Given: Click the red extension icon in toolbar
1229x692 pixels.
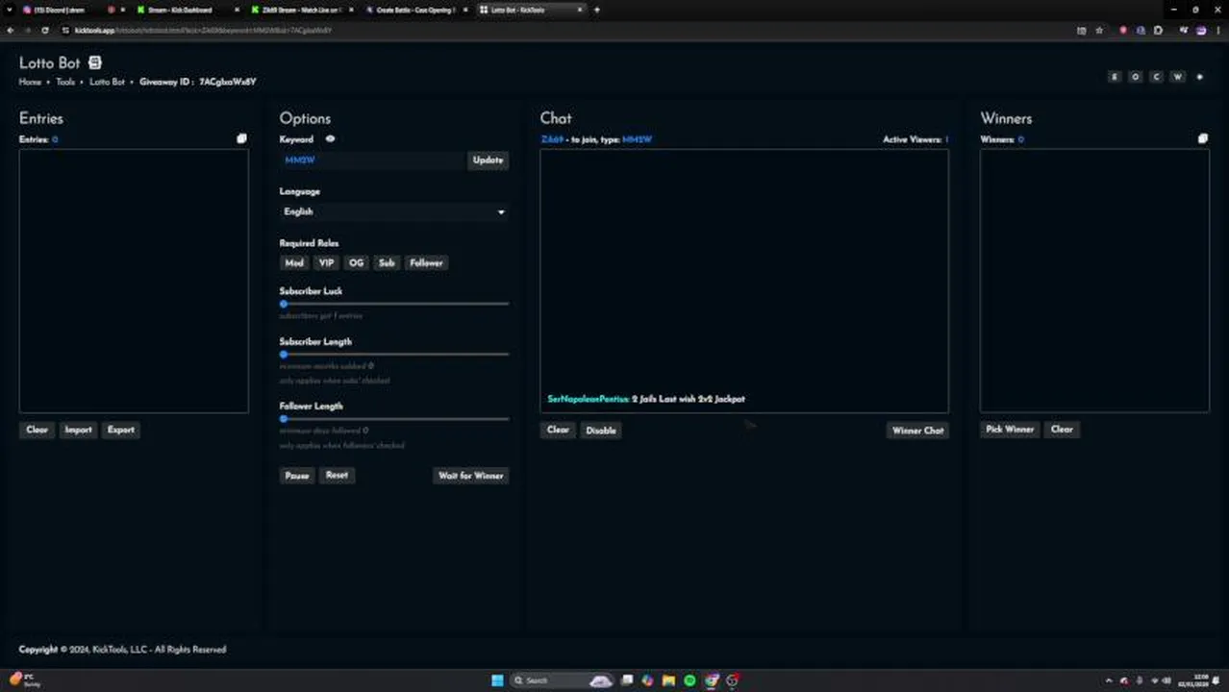Looking at the screenshot, I should click(x=1123, y=31).
